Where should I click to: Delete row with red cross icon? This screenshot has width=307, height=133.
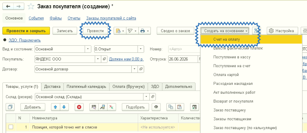coord(79,107)
